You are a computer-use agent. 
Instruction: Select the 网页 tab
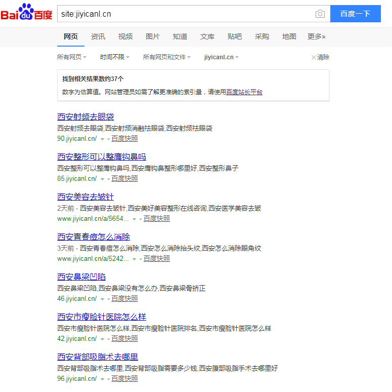pos(71,36)
